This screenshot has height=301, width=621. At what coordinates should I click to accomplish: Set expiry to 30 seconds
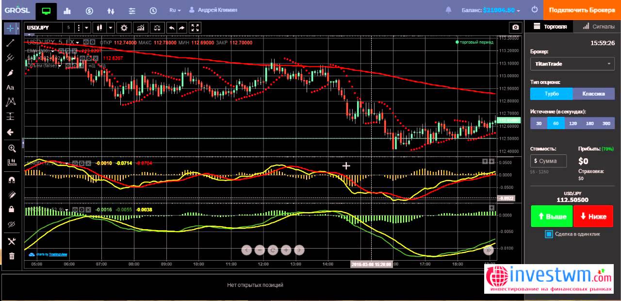(539, 123)
